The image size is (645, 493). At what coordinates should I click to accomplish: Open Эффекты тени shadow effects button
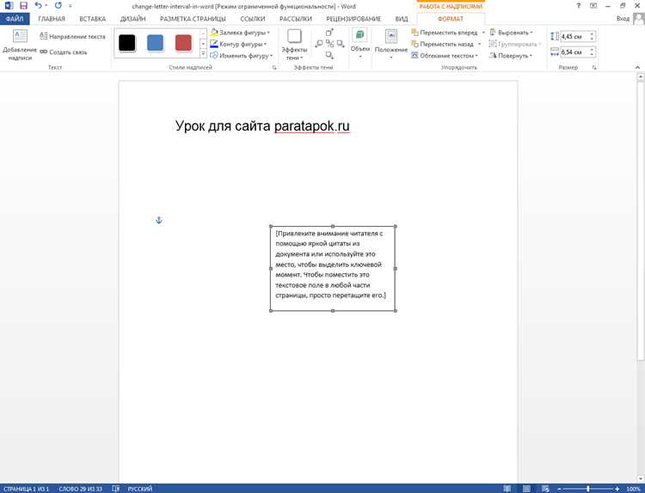(x=294, y=46)
